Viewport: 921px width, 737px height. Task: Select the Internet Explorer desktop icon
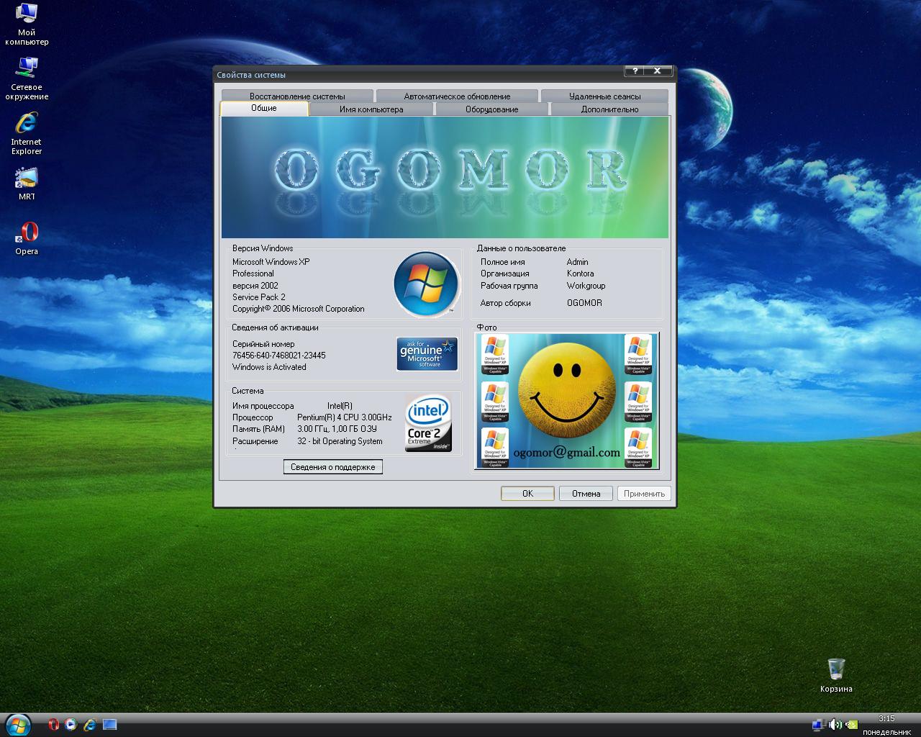point(27,133)
